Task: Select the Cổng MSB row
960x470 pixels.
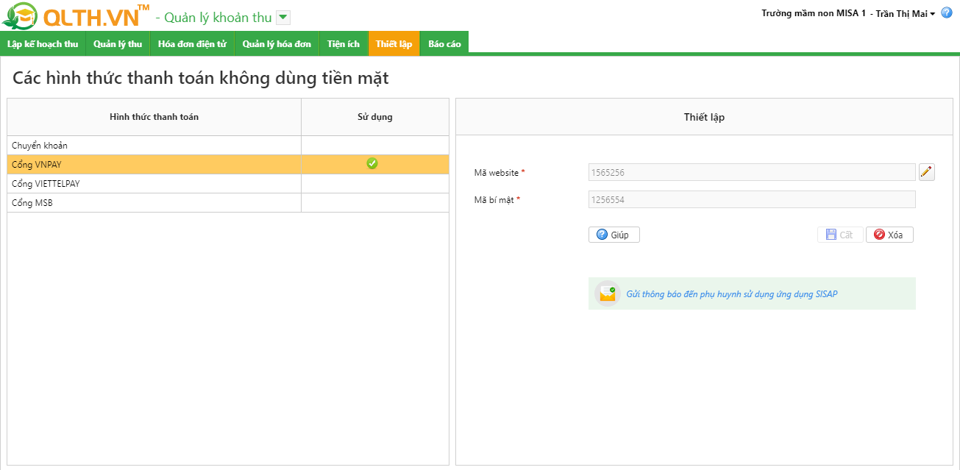Action: tap(228, 203)
